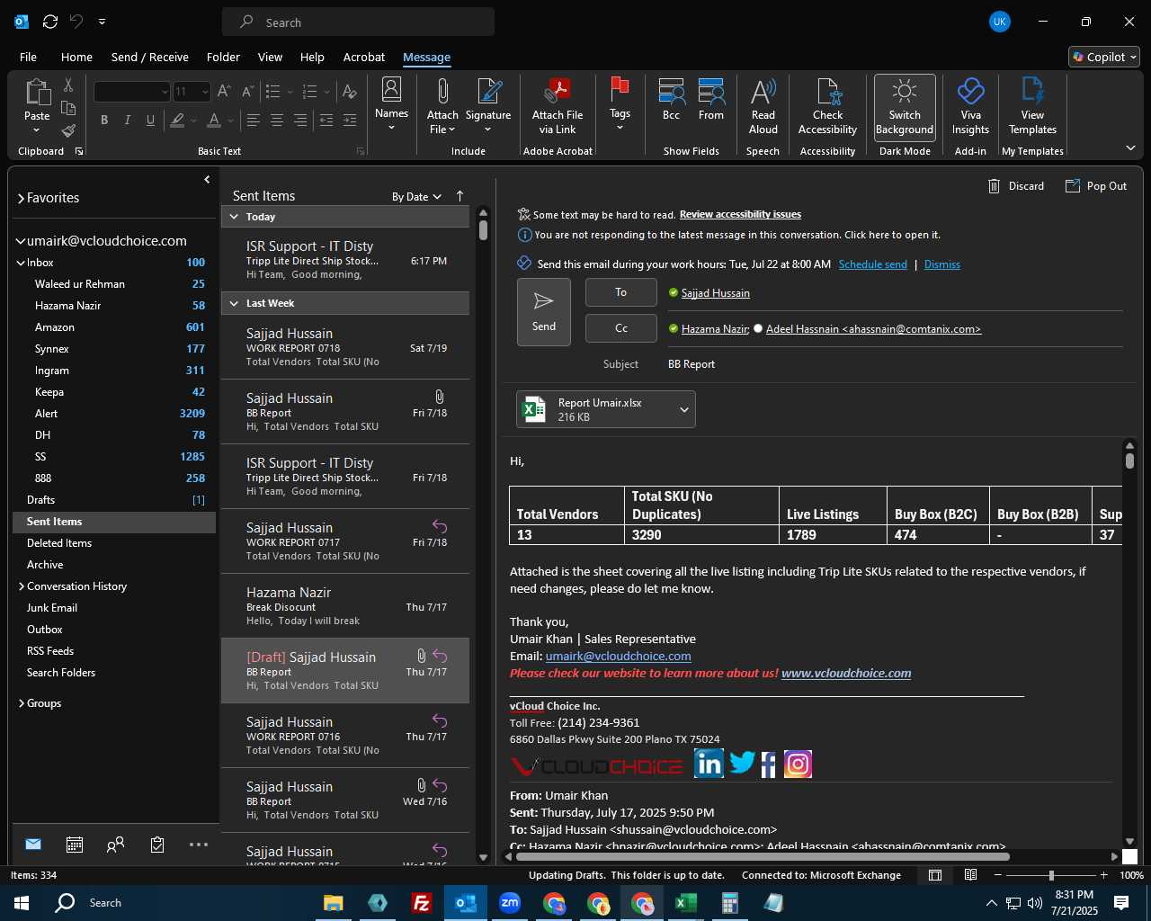Toggle Italic formatting
The width and height of the screenshot is (1151, 921).
[128, 120]
